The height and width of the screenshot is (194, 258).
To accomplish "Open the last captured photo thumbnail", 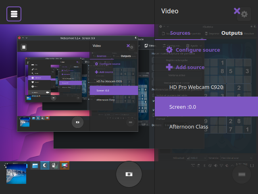I will pyautogui.click(x=16, y=174).
